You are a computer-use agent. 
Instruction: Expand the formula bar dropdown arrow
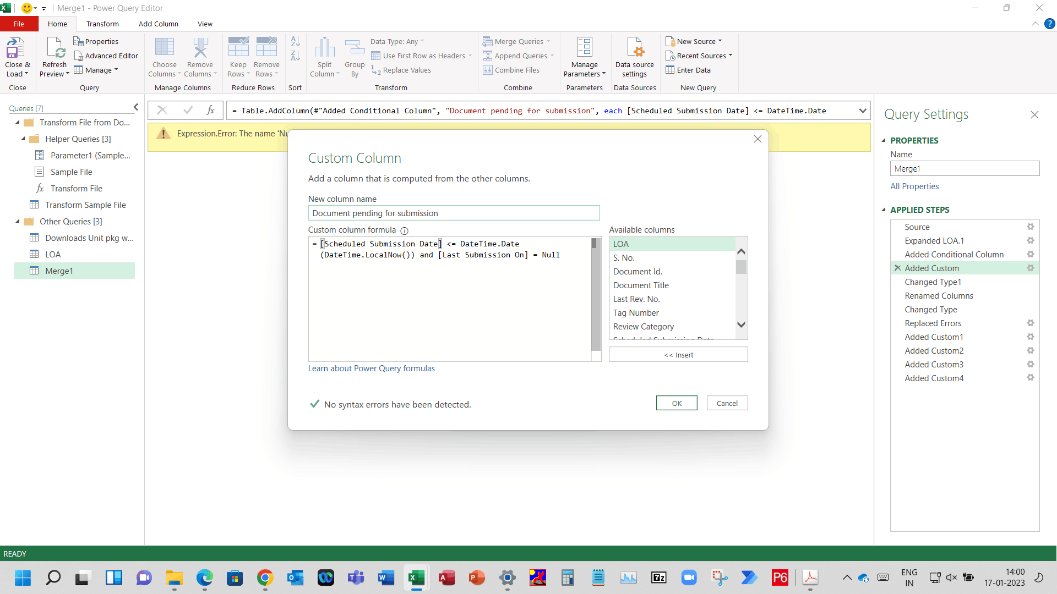tap(863, 111)
